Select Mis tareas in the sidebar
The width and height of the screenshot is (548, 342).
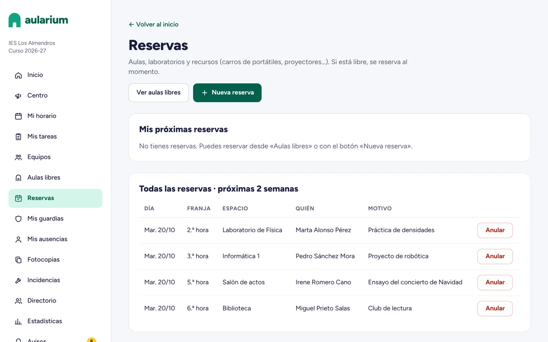[x=55, y=137]
